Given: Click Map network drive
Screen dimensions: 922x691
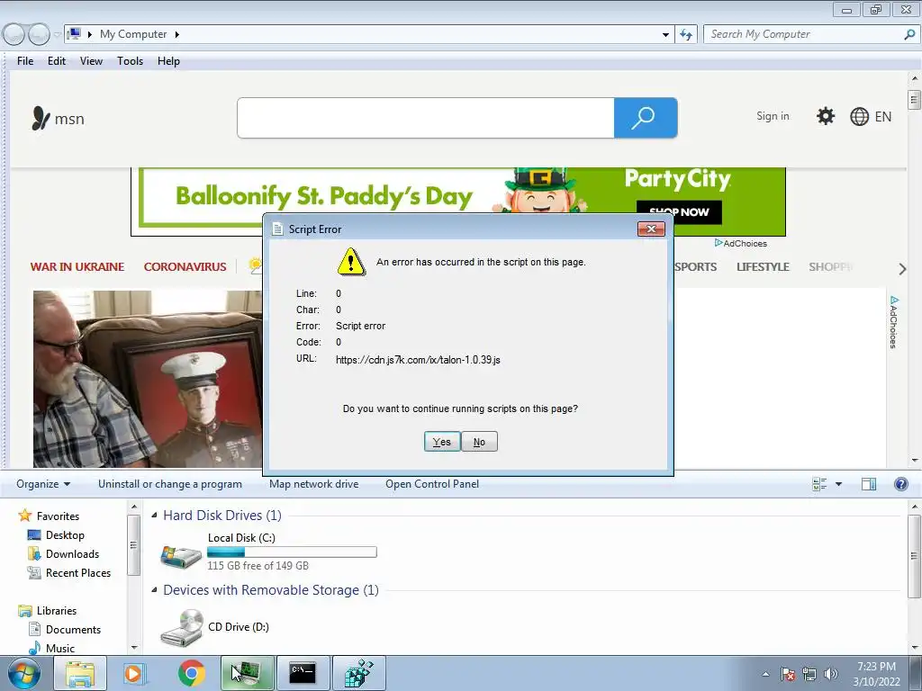Looking at the screenshot, I should pos(313,483).
